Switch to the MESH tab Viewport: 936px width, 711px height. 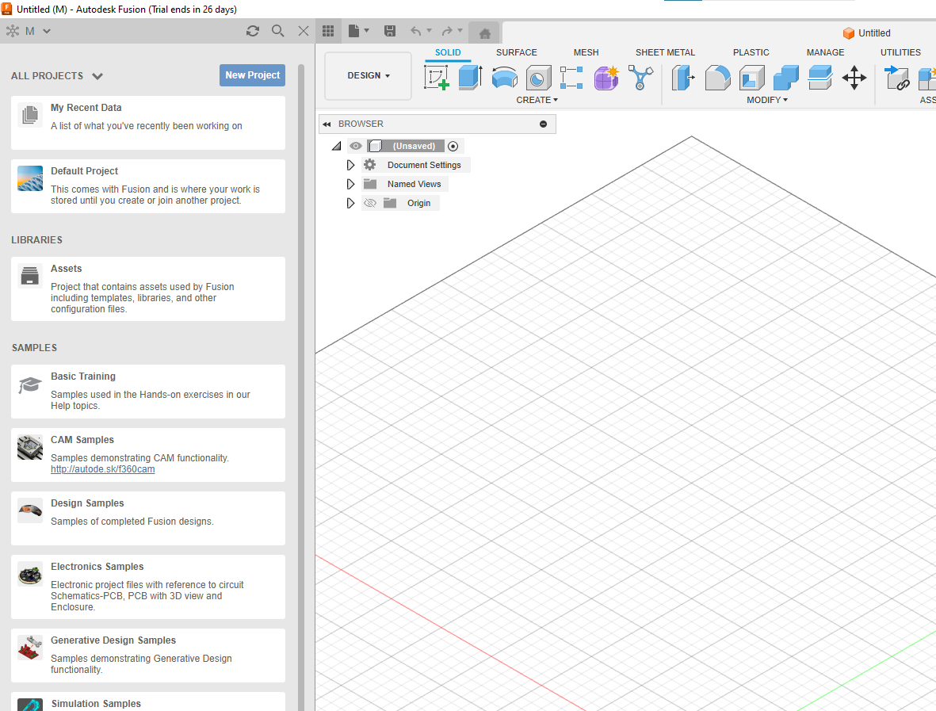click(586, 52)
